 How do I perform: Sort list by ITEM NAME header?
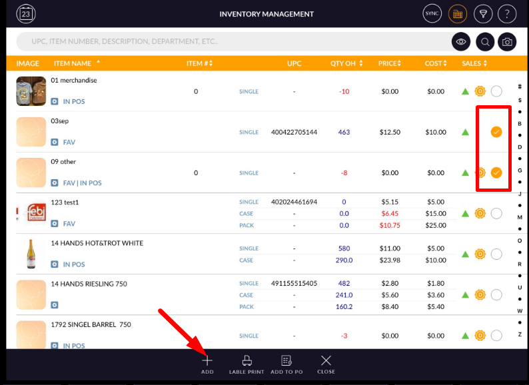point(73,63)
